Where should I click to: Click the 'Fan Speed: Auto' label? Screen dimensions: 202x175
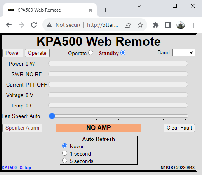point(21,116)
